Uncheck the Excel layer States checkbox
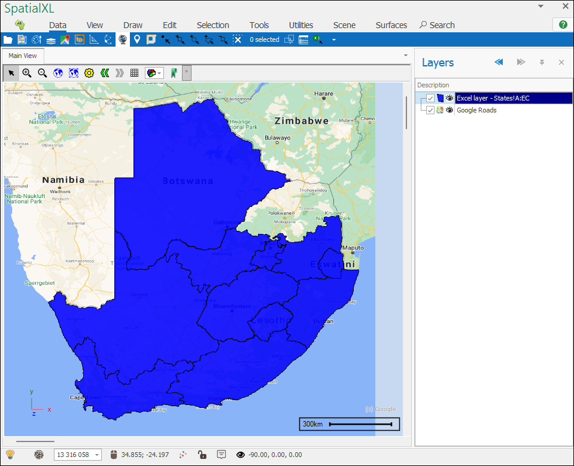 pyautogui.click(x=430, y=98)
